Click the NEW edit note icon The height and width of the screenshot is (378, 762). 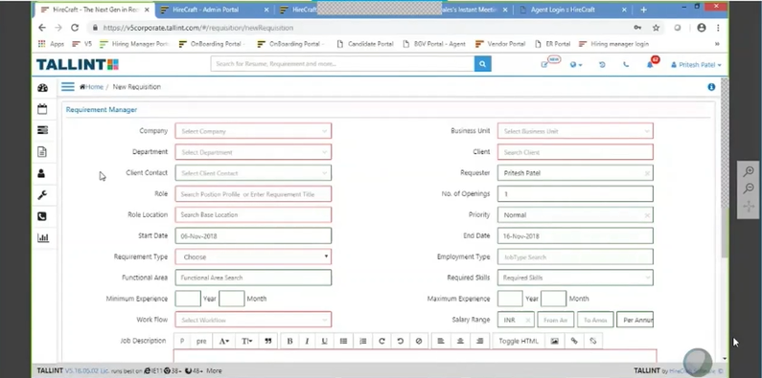545,64
